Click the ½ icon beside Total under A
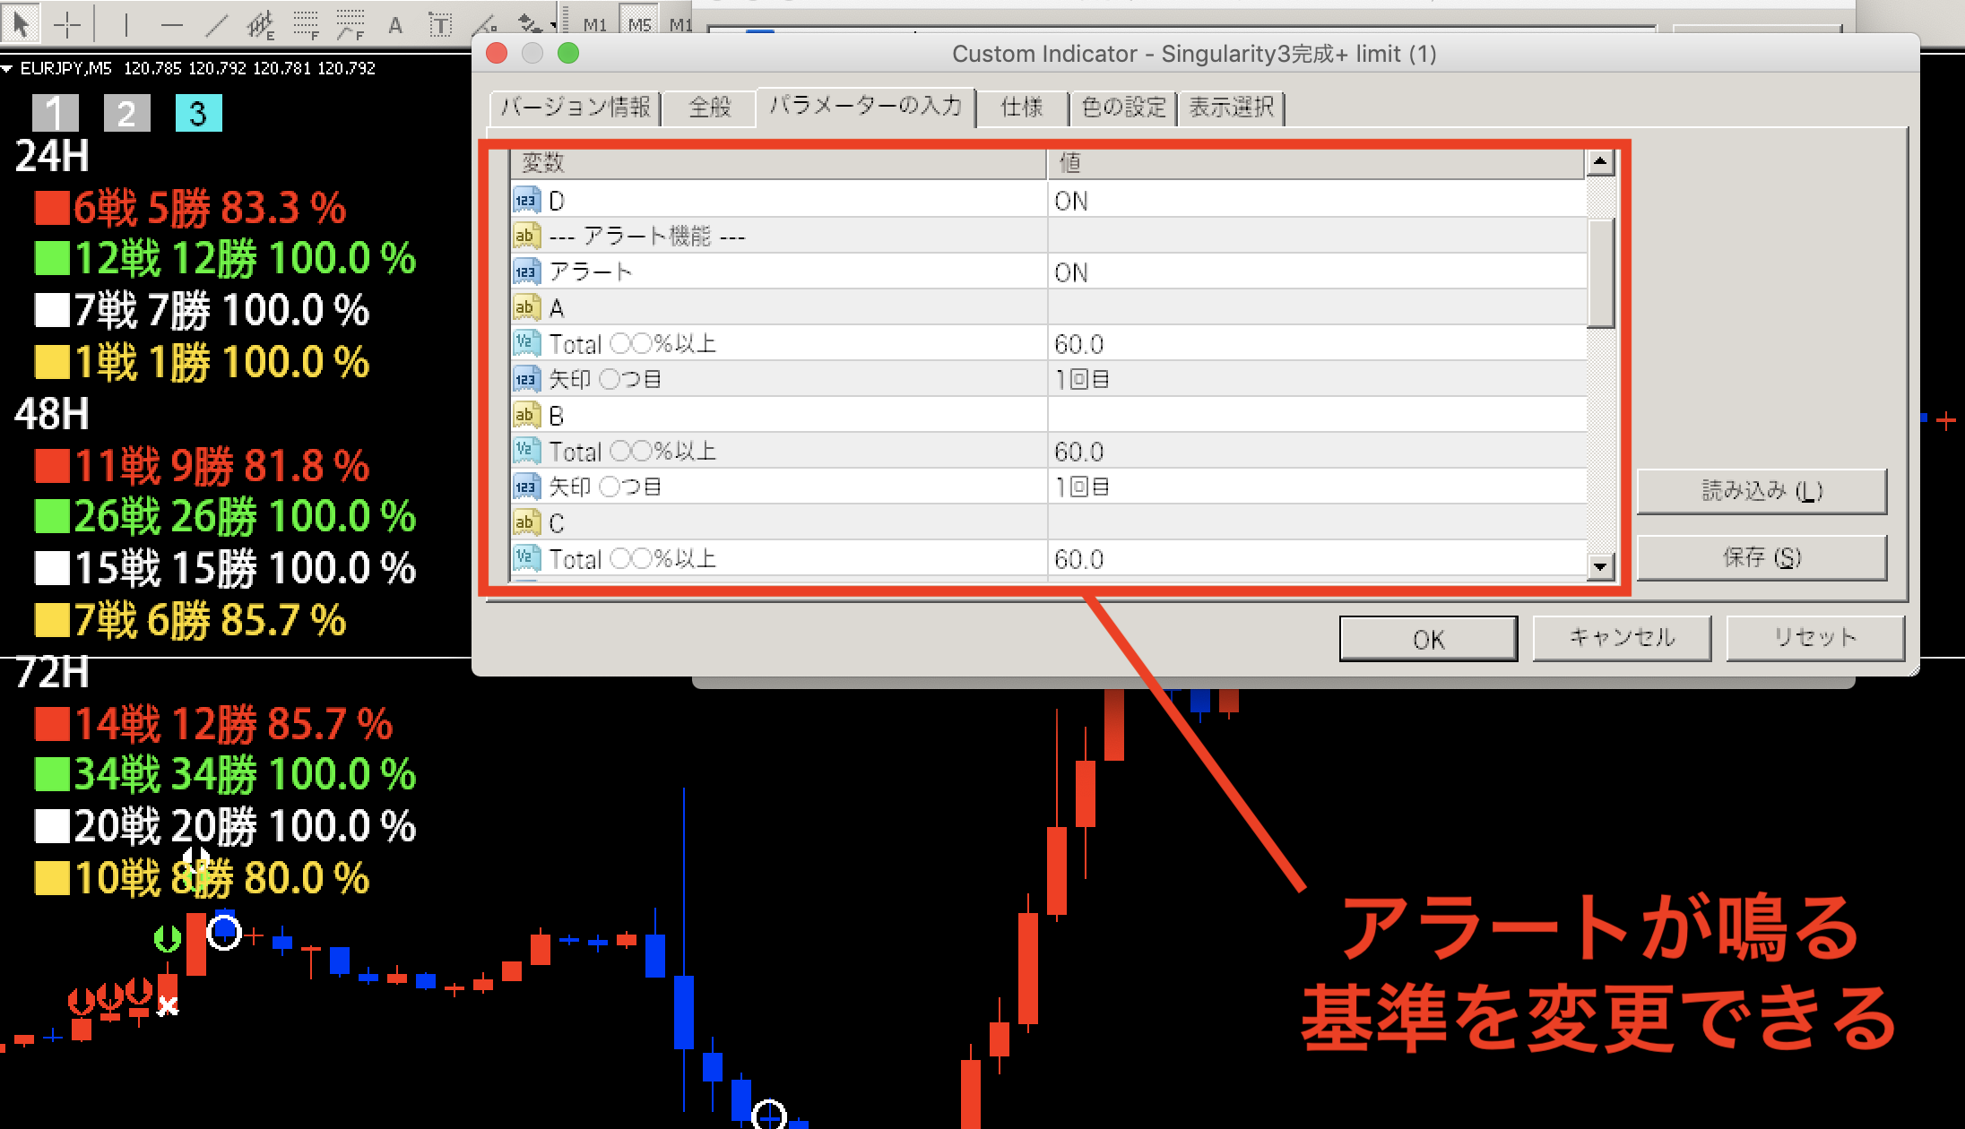1965x1129 pixels. click(x=526, y=344)
